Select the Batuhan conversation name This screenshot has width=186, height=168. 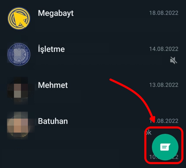pyautogui.click(x=53, y=121)
